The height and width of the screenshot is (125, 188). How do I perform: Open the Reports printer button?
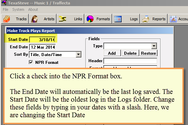coord(154,19)
